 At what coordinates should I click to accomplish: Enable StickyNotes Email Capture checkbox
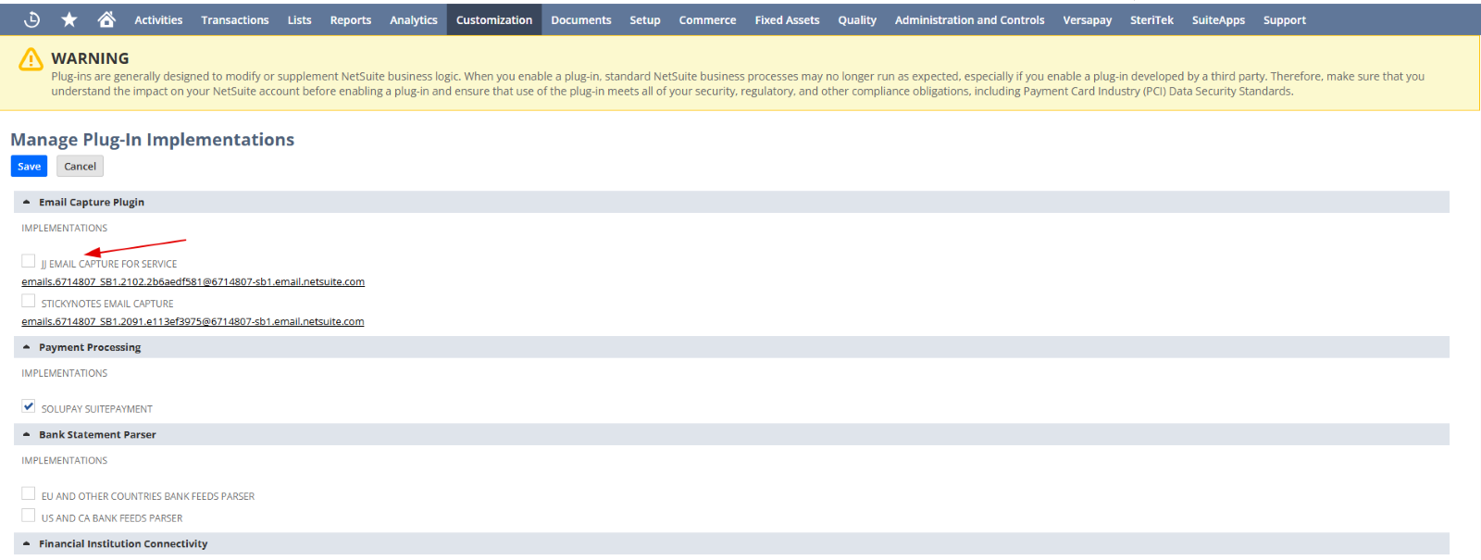click(29, 301)
